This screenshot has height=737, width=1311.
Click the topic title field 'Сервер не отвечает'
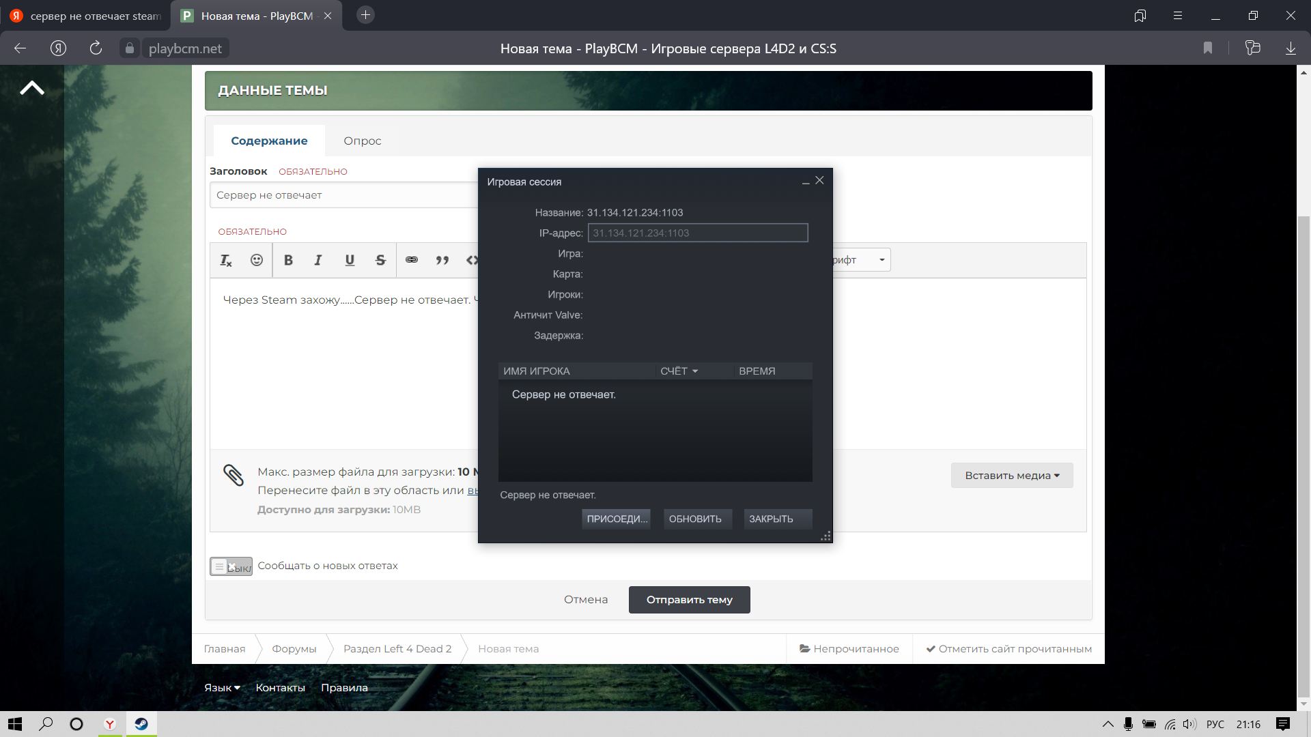tap(344, 195)
